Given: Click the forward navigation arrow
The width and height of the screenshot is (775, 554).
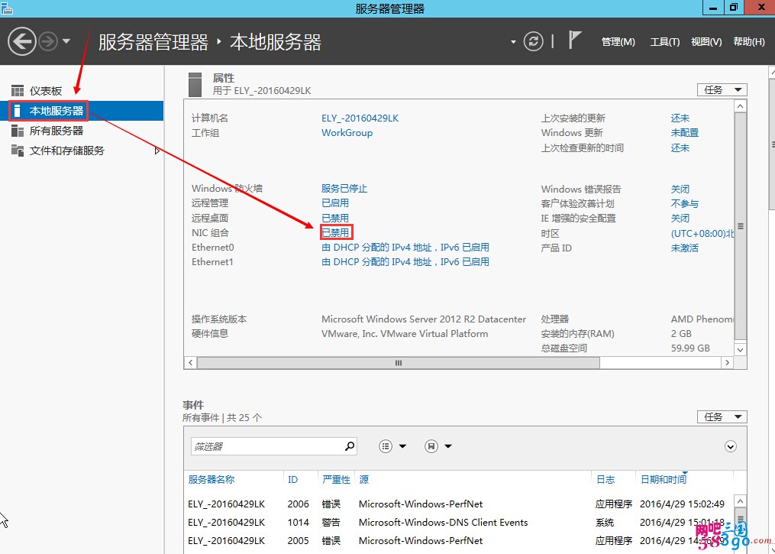Looking at the screenshot, I should coord(48,41).
